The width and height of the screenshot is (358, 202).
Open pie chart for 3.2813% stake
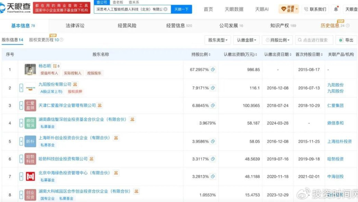click(213, 176)
